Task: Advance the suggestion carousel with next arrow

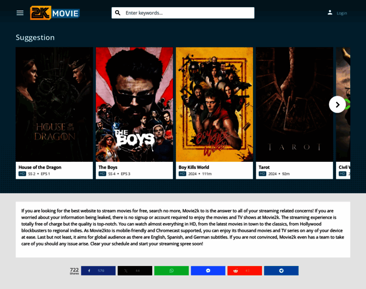Action: (337, 105)
